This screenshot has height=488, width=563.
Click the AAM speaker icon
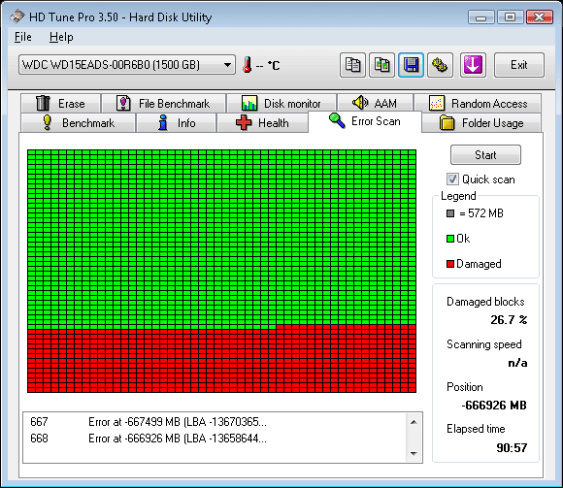pos(360,103)
